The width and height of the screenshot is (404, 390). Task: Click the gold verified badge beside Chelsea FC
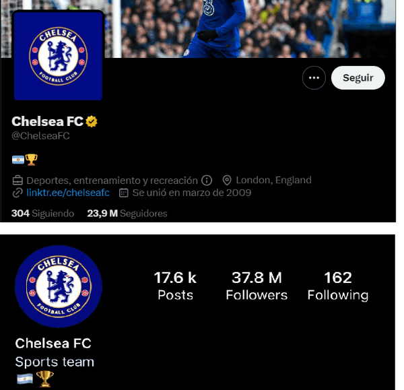(x=92, y=121)
